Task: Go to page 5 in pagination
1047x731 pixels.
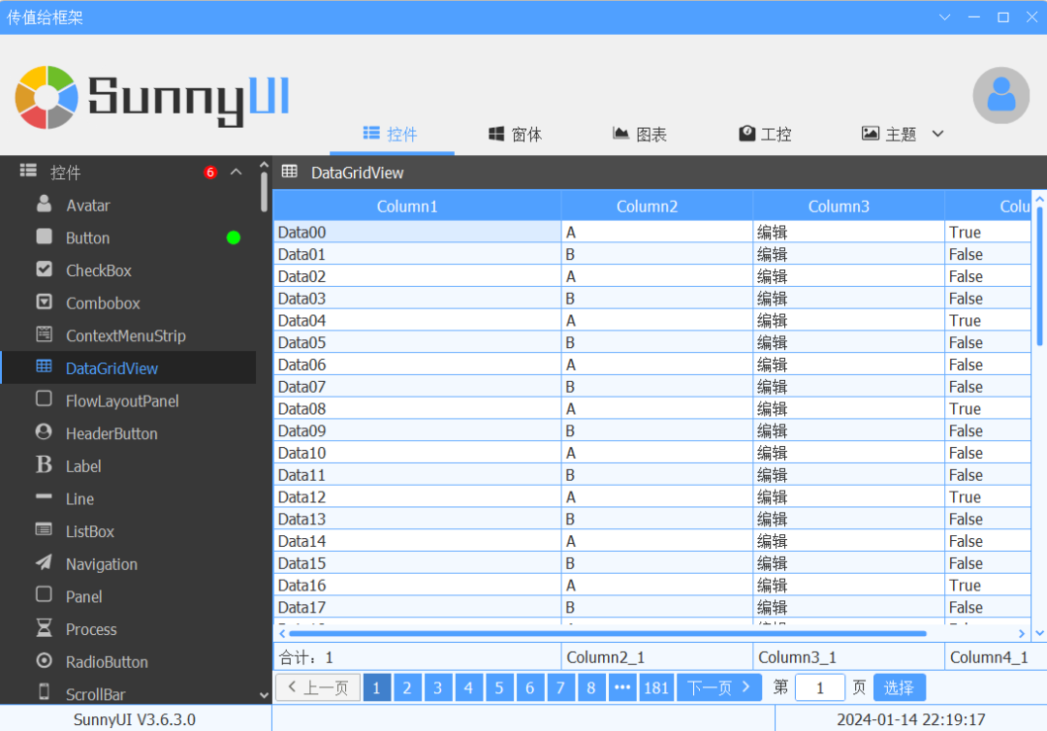Action: pyautogui.click(x=499, y=687)
